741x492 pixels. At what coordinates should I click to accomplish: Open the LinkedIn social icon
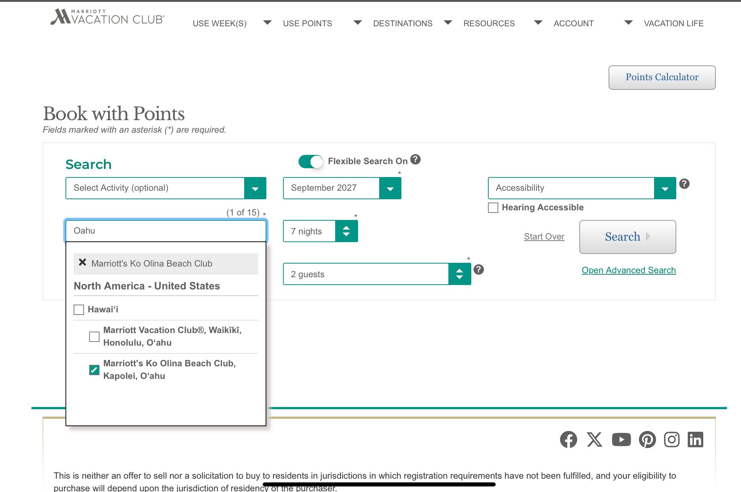(x=695, y=440)
